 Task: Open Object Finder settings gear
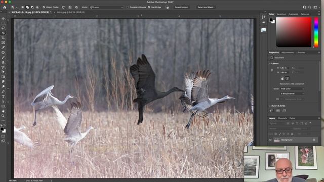point(76,7)
